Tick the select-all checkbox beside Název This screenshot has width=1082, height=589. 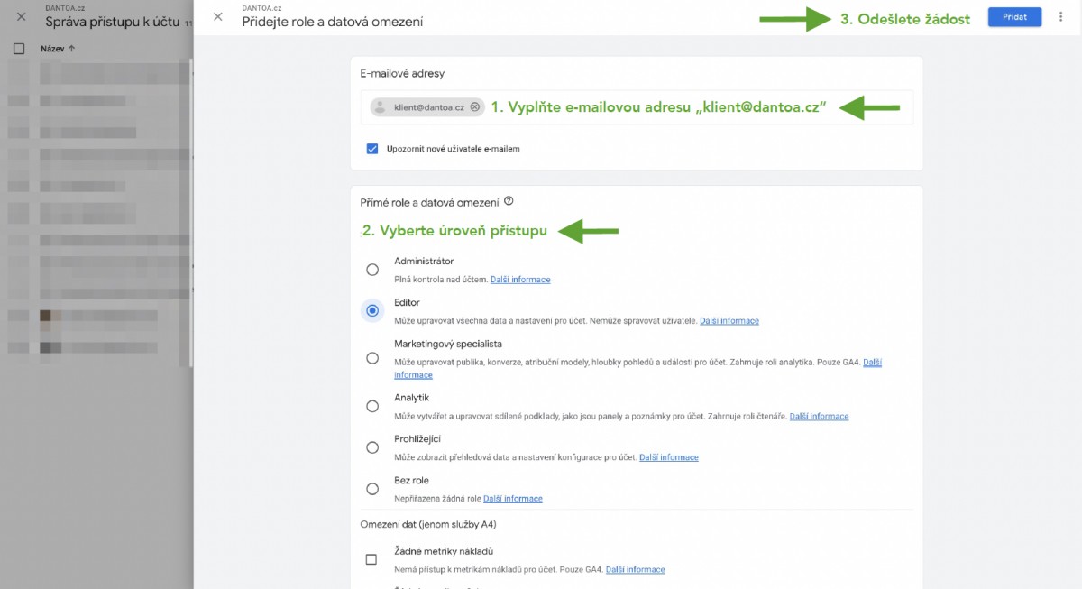(x=19, y=49)
